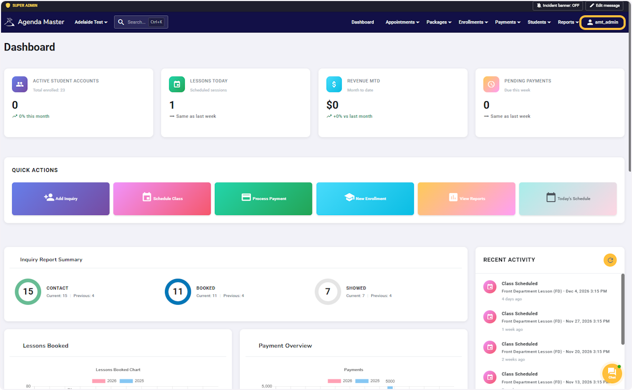Image resolution: width=632 pixels, height=390 pixels.
Task: Toggle the 2026 legend in Lessons Booked chart
Action: (104, 381)
